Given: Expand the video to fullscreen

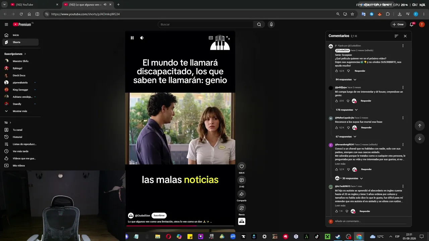Looking at the screenshot, I should (x=228, y=38).
